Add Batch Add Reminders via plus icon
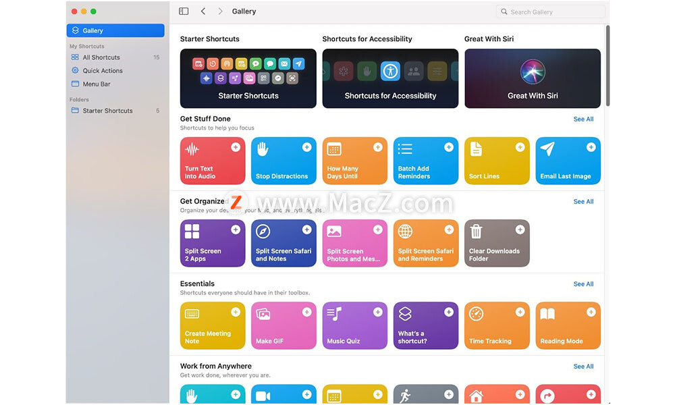 [449, 147]
